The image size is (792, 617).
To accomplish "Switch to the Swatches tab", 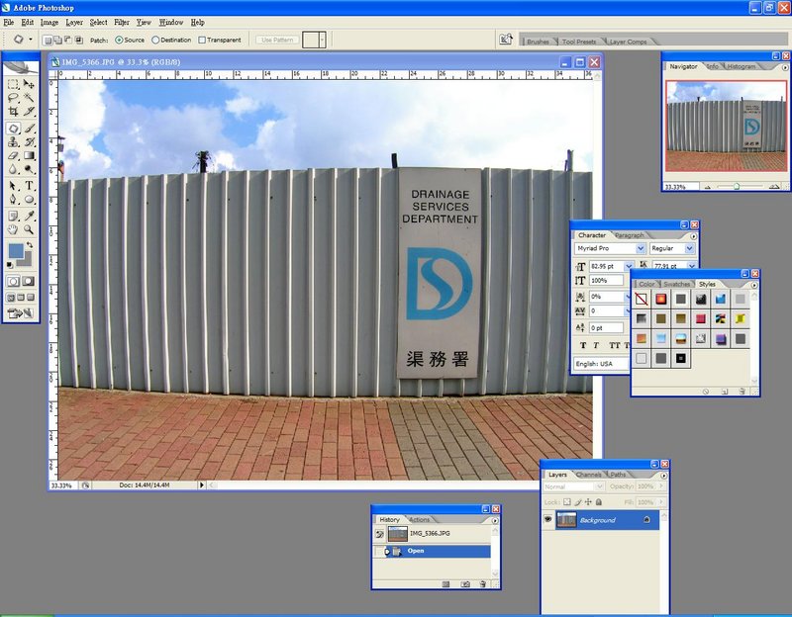I will (677, 284).
